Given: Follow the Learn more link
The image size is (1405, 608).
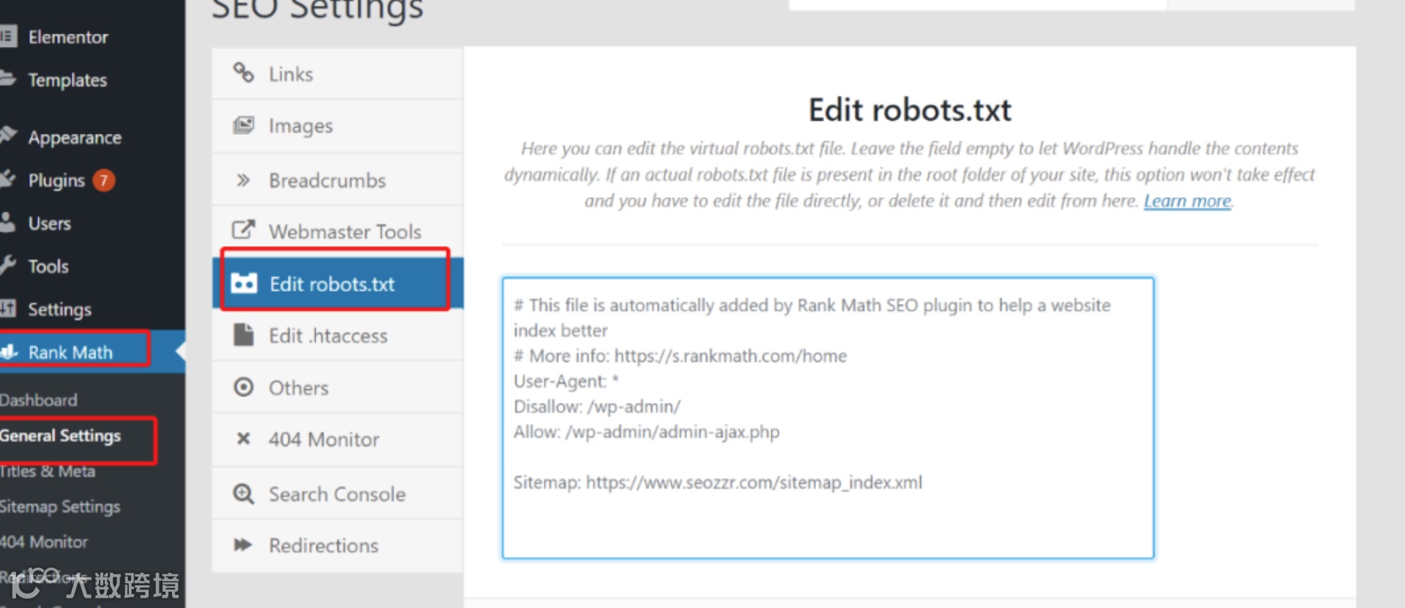Looking at the screenshot, I should pos(1187,201).
